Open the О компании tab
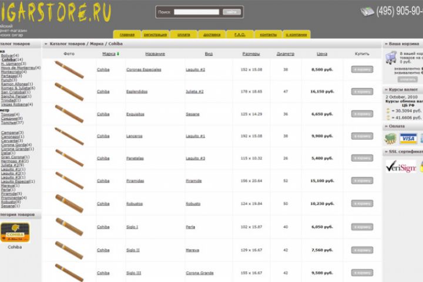Image resolution: width=423 pixels, height=282 pixels. tap(296, 35)
